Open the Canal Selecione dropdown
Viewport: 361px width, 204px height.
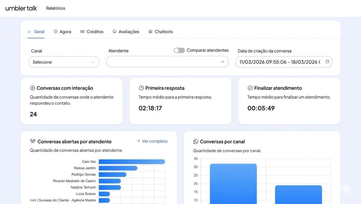tap(64, 62)
